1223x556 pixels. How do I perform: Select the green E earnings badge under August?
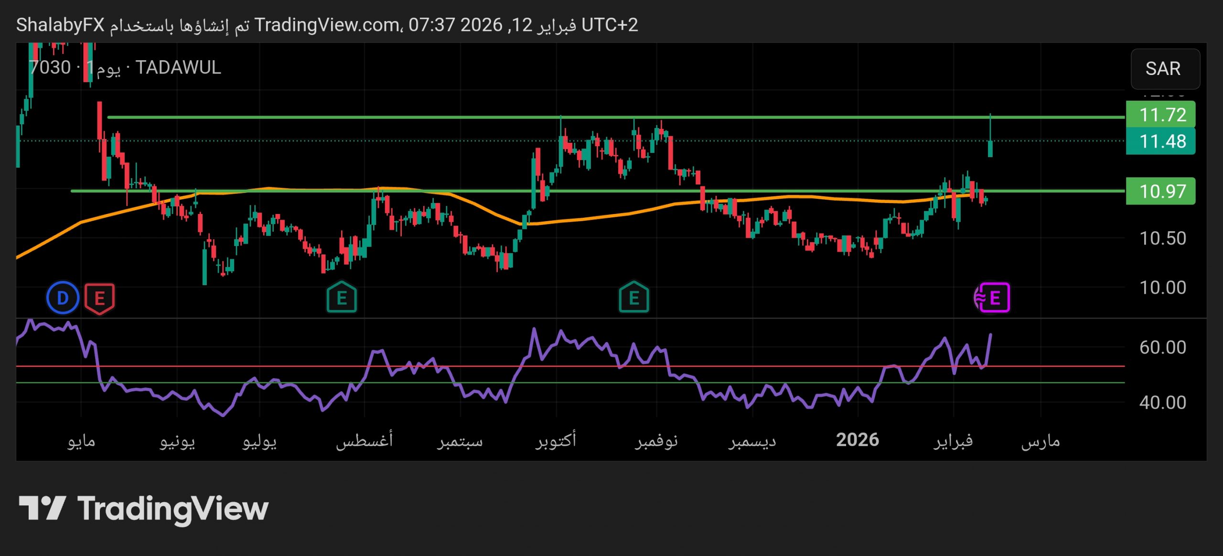[x=341, y=298]
